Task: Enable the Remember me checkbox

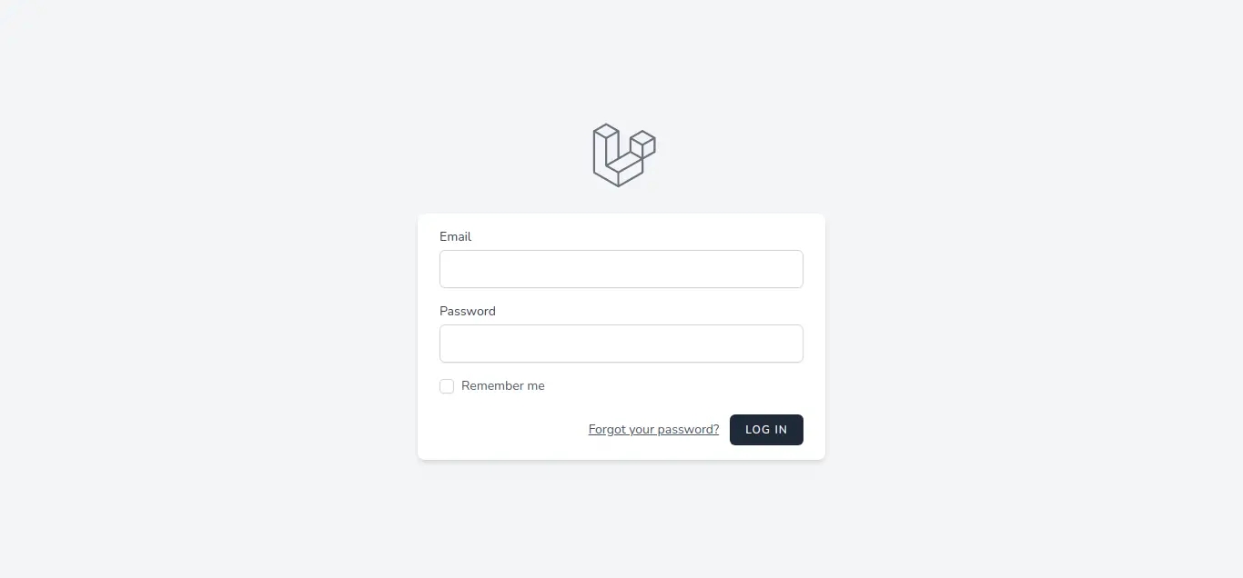Action: point(447,386)
